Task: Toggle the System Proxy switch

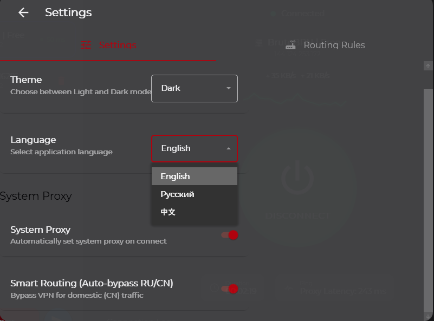Action: coord(230,235)
